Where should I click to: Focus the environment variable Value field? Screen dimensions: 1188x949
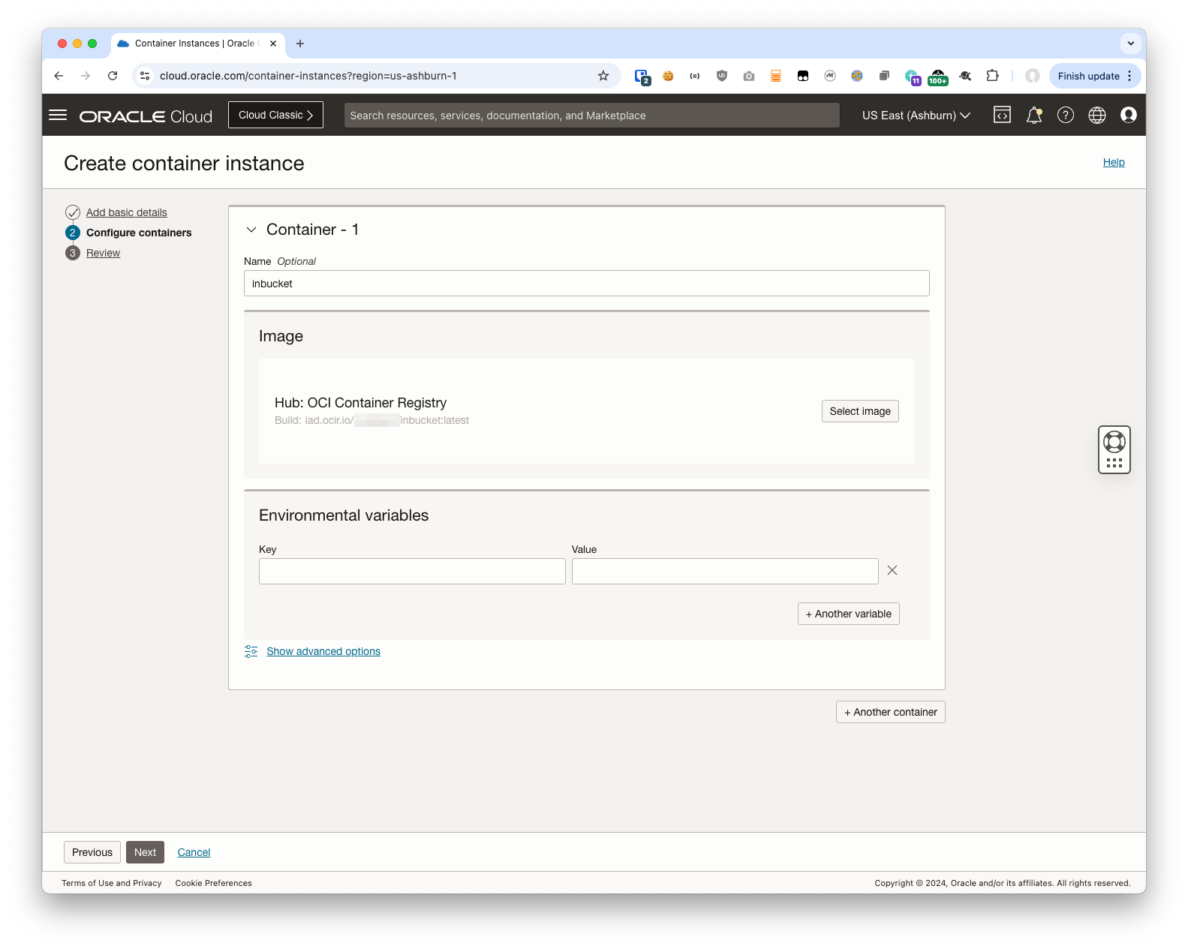click(x=725, y=571)
